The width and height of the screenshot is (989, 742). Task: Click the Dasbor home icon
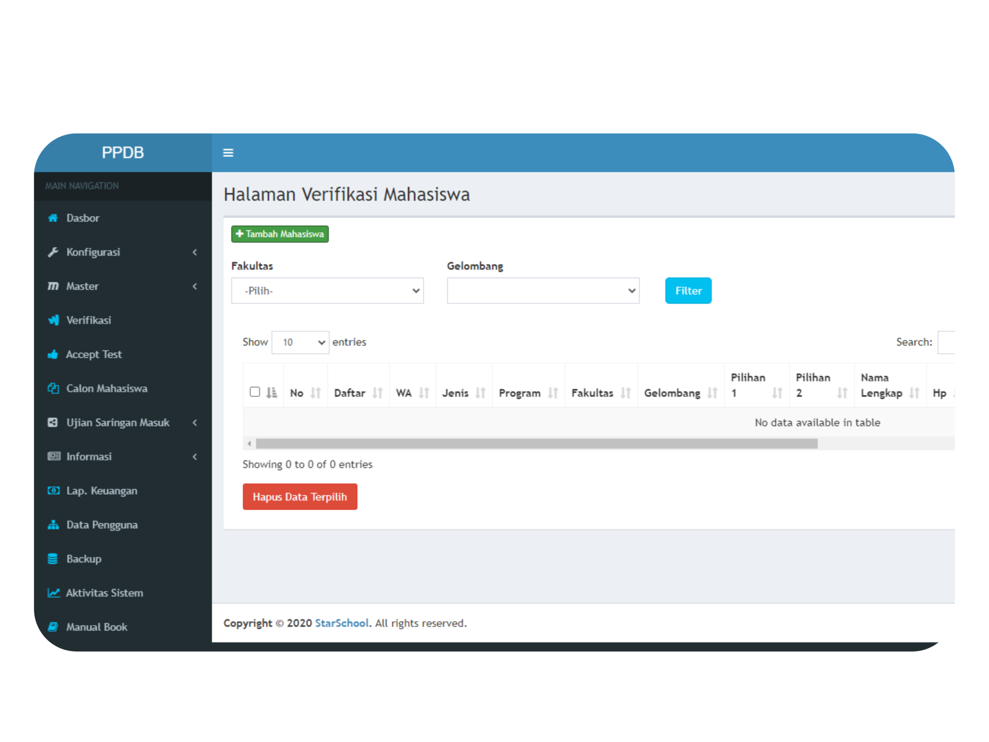pos(53,218)
